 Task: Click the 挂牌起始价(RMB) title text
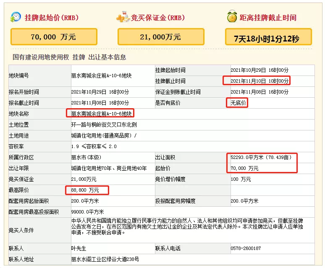pos(52,18)
